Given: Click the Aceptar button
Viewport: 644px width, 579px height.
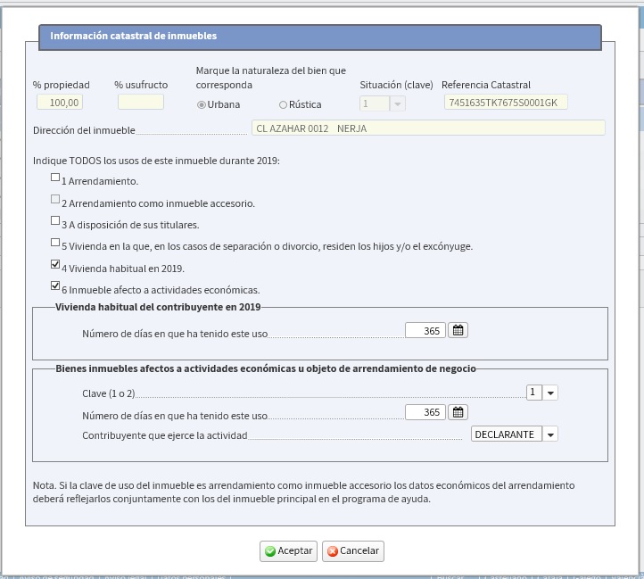Looking at the screenshot, I should (x=288, y=551).
